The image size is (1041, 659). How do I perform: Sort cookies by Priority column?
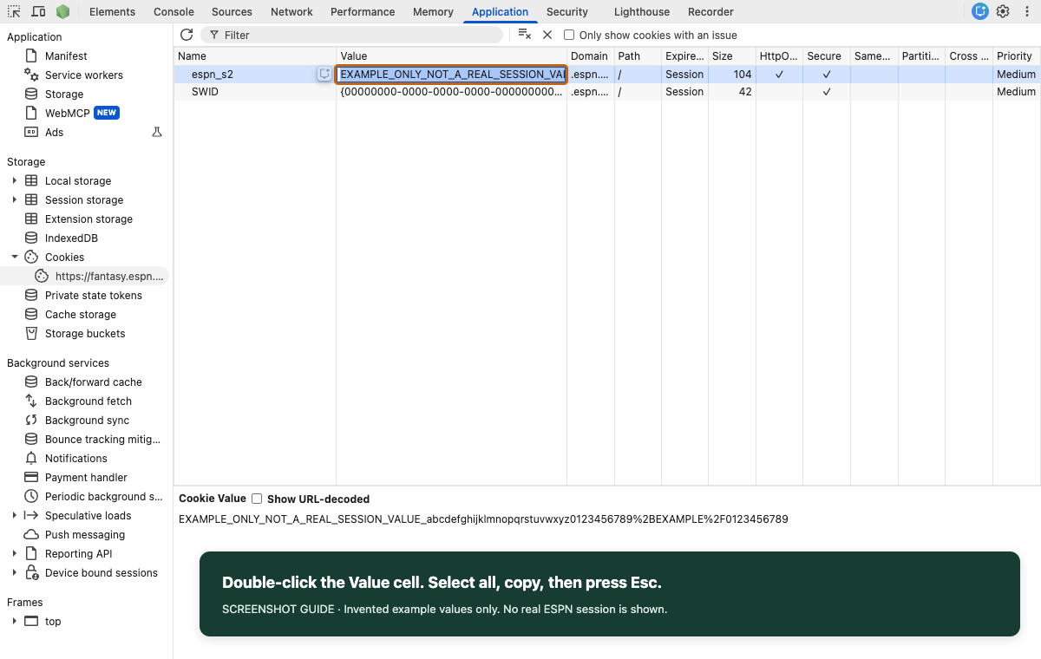click(1017, 55)
